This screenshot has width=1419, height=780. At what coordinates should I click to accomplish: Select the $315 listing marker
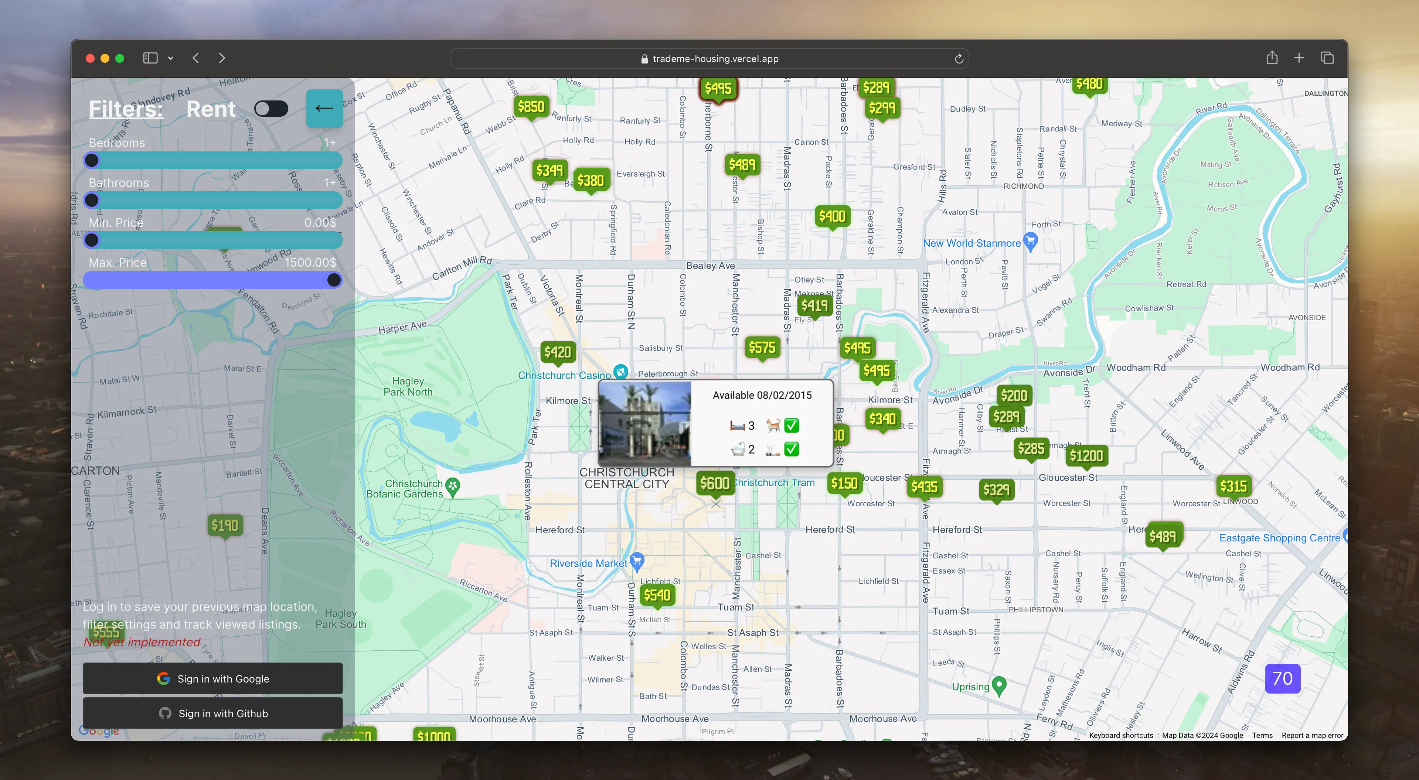pyautogui.click(x=1233, y=486)
